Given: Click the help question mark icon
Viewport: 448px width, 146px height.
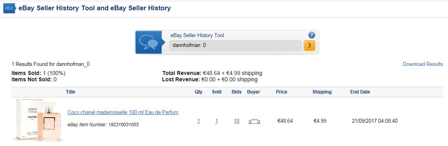Looking at the screenshot, I should [311, 35].
